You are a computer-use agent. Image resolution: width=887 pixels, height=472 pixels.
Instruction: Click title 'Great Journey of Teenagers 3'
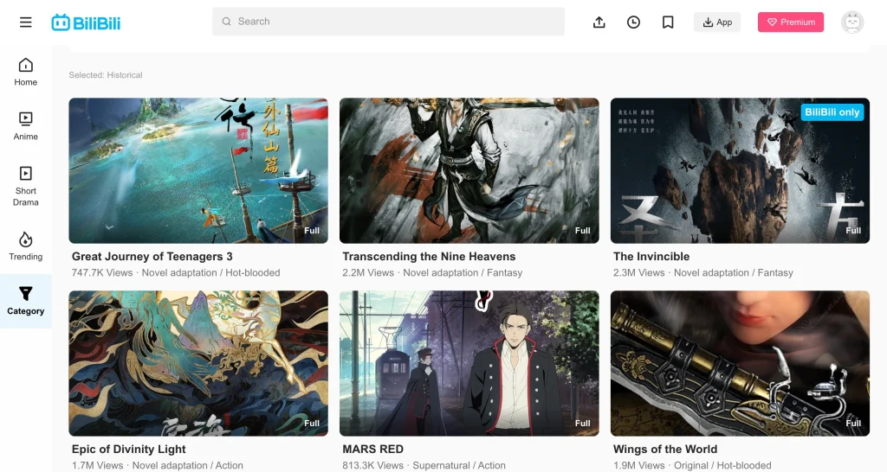(x=152, y=257)
